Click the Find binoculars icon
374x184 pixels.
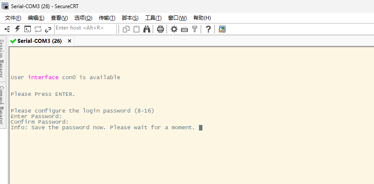pos(147,30)
